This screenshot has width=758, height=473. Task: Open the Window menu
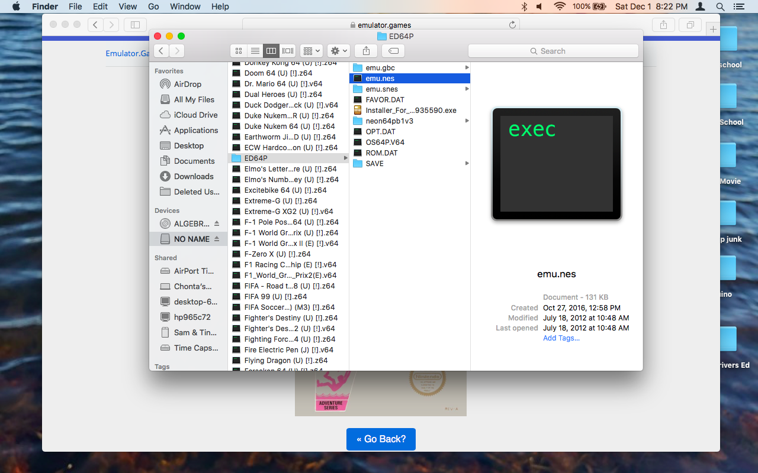coord(185,7)
